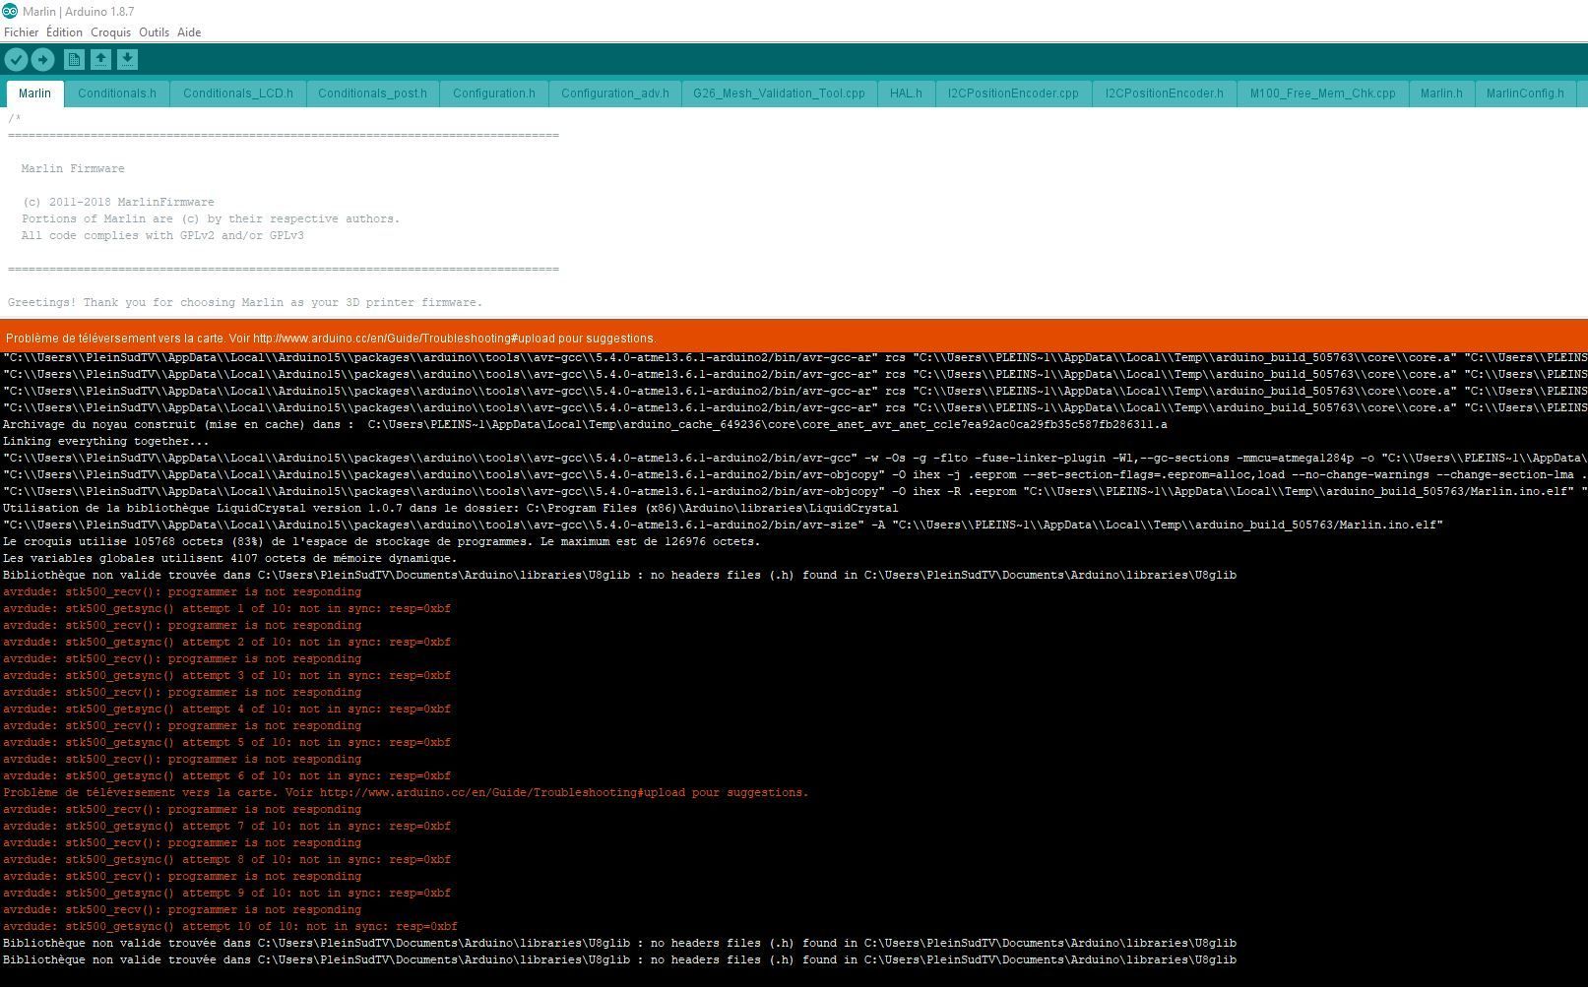Click the 'Greetings! Thank you for choosing Marlin' line
Image resolution: width=1588 pixels, height=988 pixels.
pyautogui.click(x=245, y=303)
